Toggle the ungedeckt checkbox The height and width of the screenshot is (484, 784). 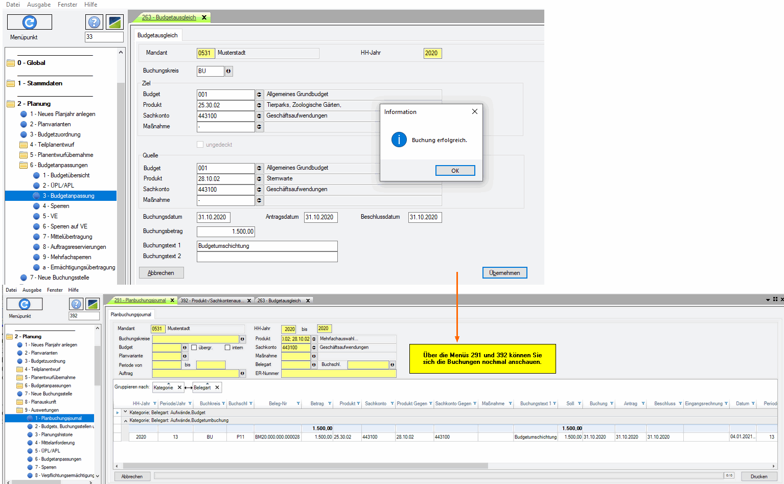[200, 145]
